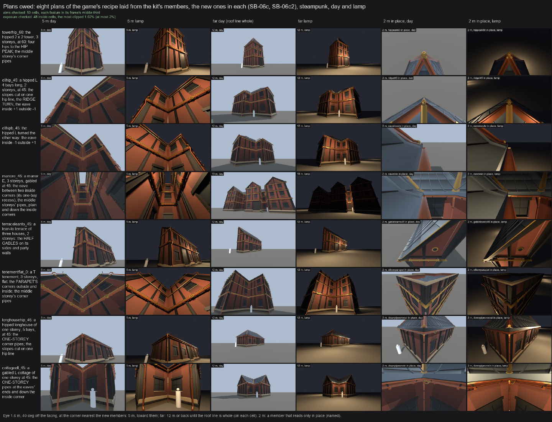Click the tenementflat_0 row description
This screenshot has width=552, height=422.
20,286
